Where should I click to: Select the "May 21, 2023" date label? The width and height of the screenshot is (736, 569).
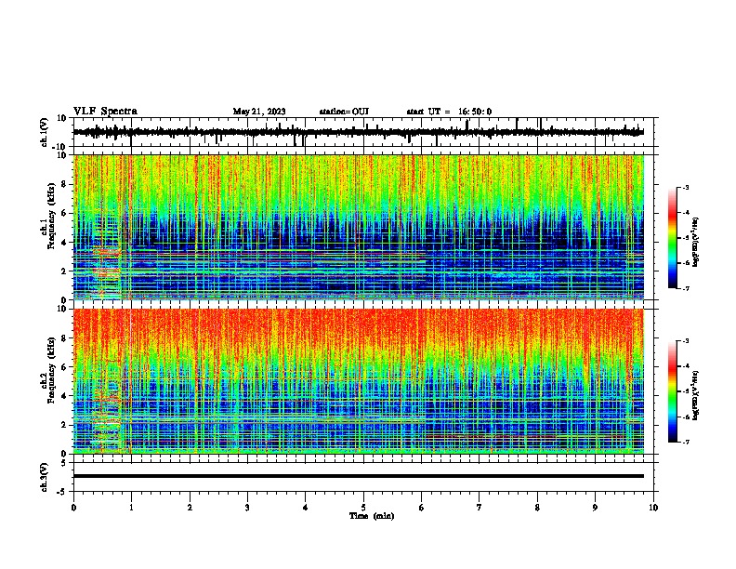point(259,112)
